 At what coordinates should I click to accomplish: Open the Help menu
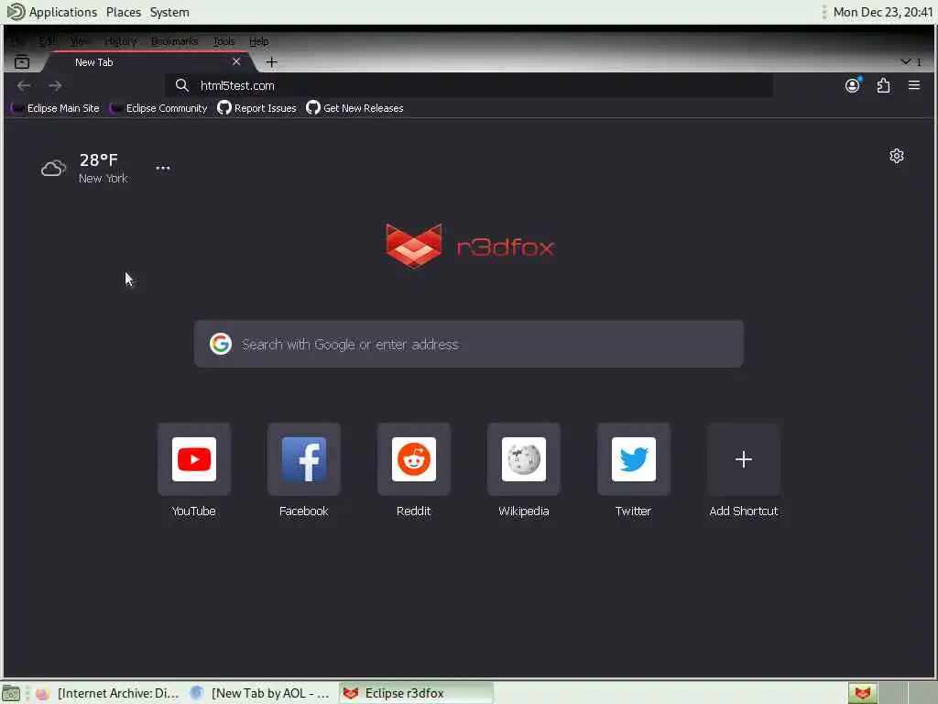tap(258, 41)
